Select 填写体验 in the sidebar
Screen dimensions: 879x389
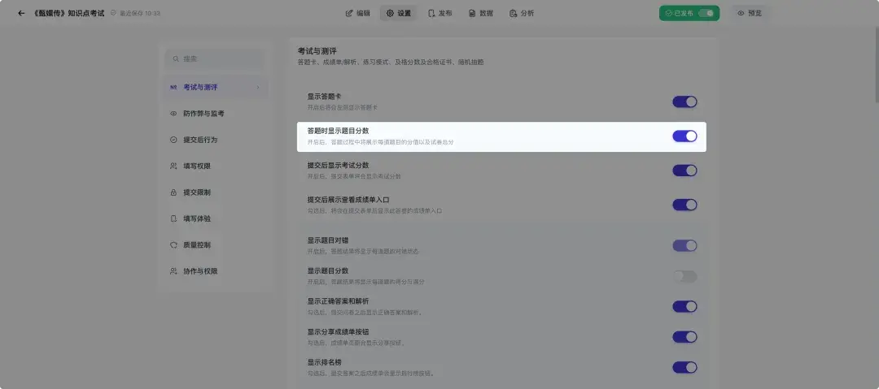[x=214, y=218]
